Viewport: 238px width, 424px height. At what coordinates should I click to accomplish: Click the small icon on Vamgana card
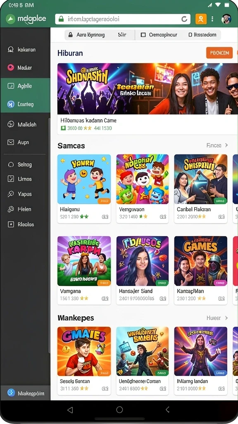105,299
